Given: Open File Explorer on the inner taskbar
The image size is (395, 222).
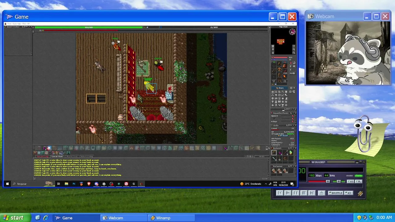Looking at the screenshot, I should pyautogui.click(x=66, y=184).
